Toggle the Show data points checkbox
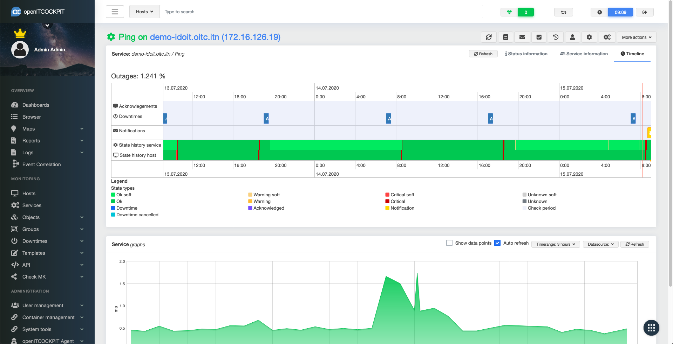The width and height of the screenshot is (673, 344). [x=449, y=243]
